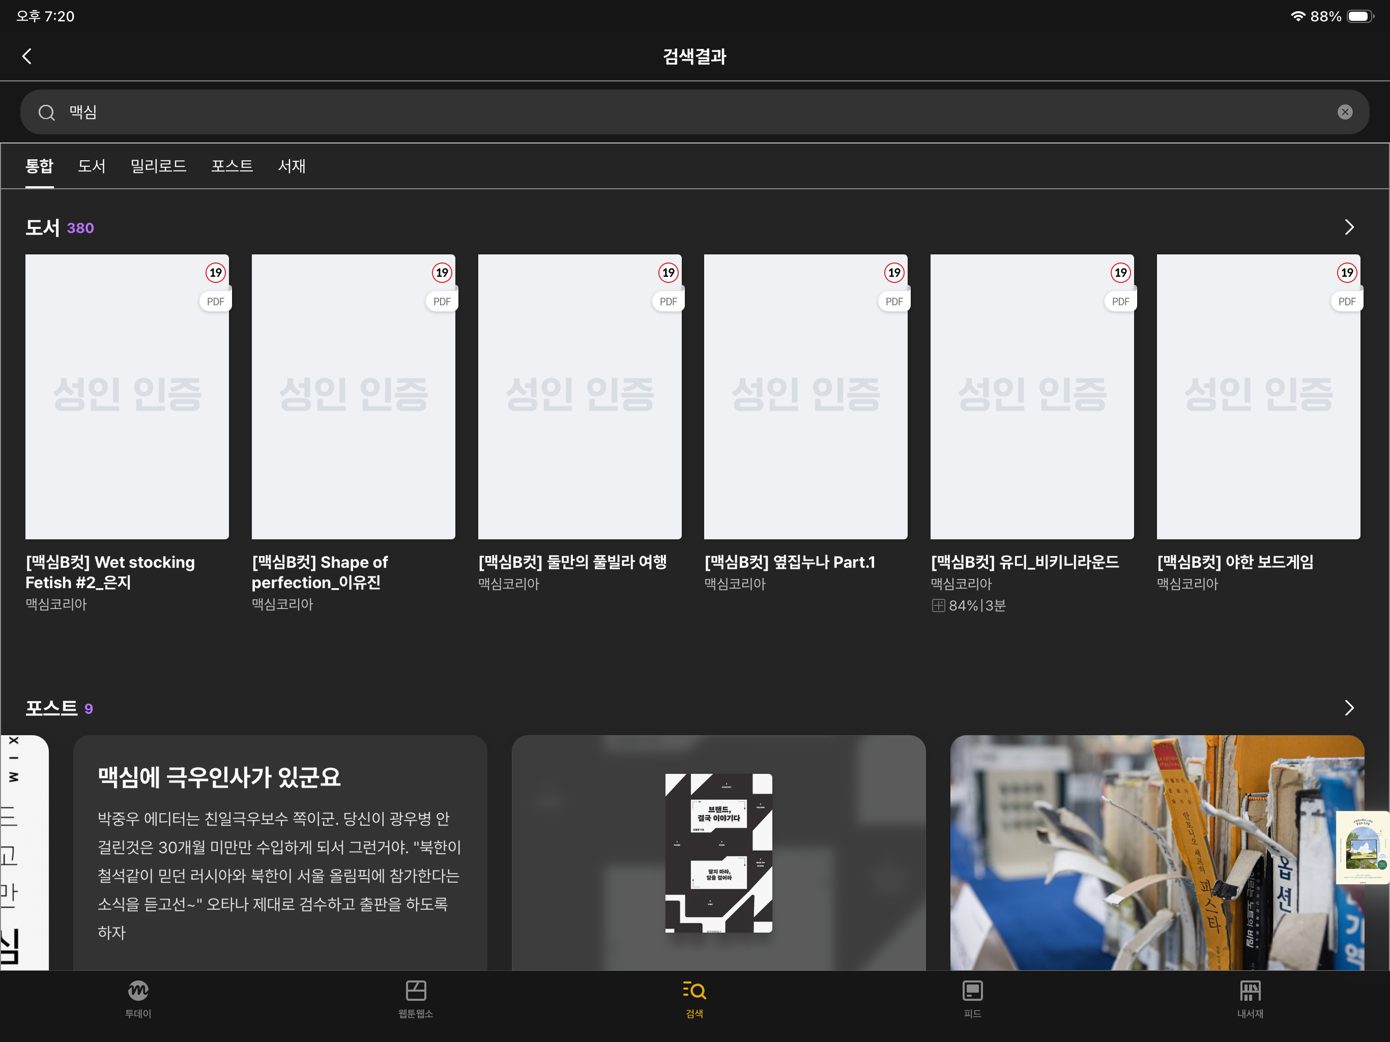Switch to the 도서 tab
1390x1042 pixels.
pos(92,166)
